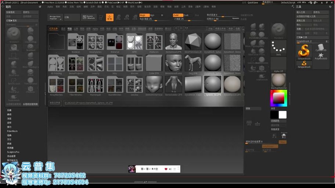Expand the 方位 section in brush palette
Image resolution: width=335 pixels, height=188 pixels.
pyautogui.click(x=9, y=139)
